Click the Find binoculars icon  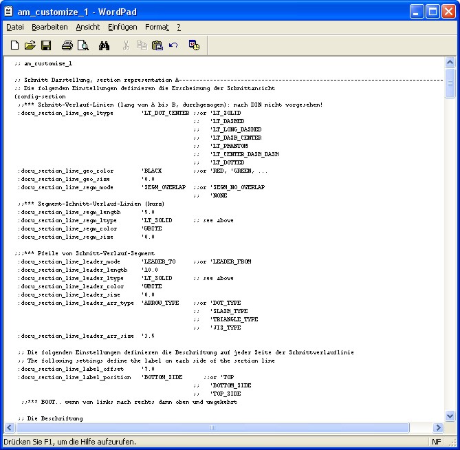[104, 45]
